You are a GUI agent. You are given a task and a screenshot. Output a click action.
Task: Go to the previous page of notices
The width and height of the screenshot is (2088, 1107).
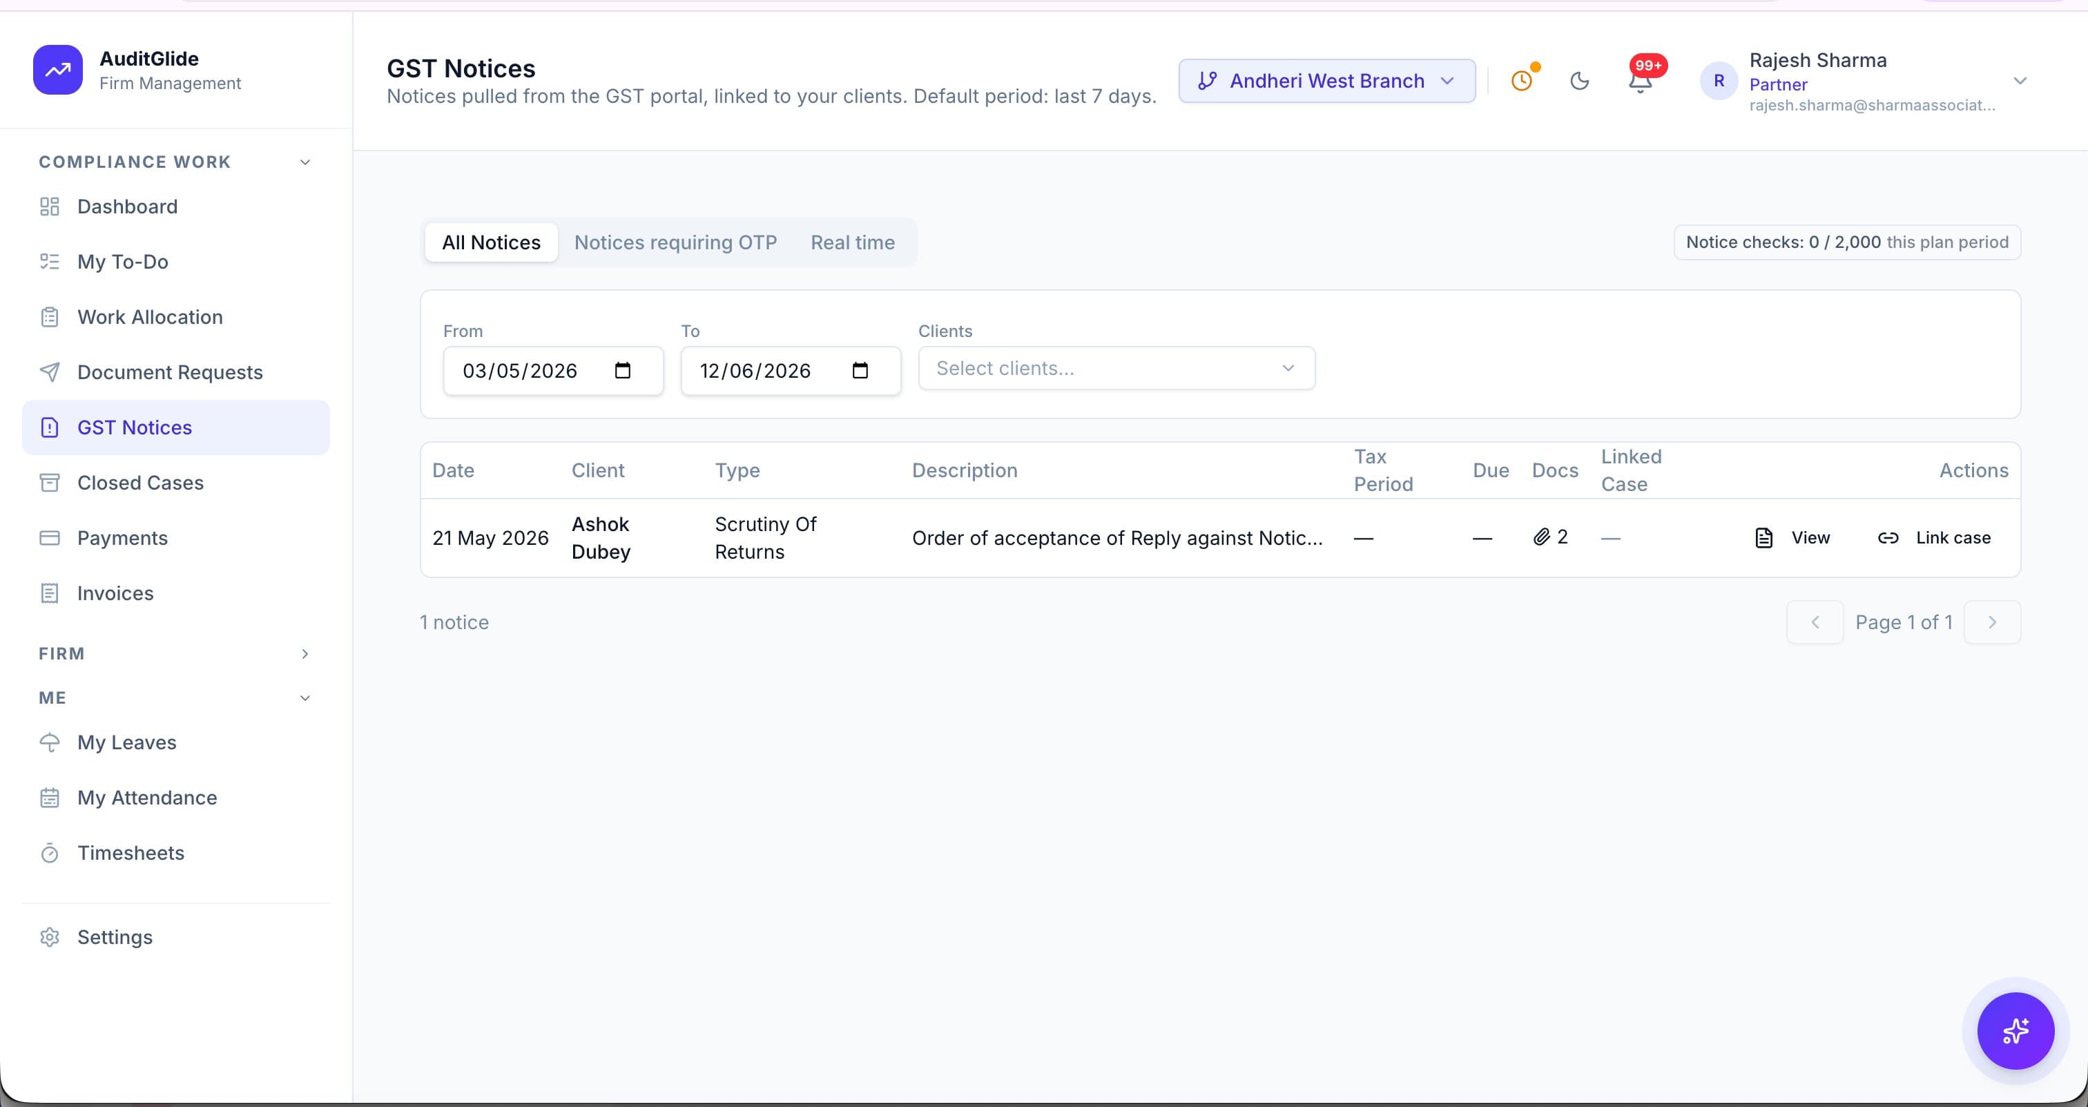tap(1815, 622)
